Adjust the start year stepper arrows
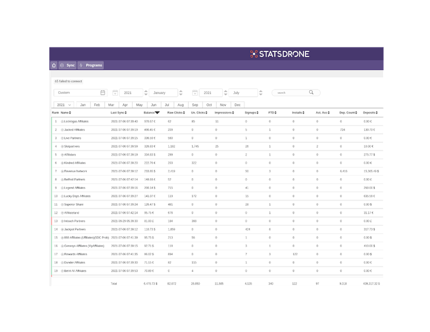430x332 pixels. [x=146, y=93]
